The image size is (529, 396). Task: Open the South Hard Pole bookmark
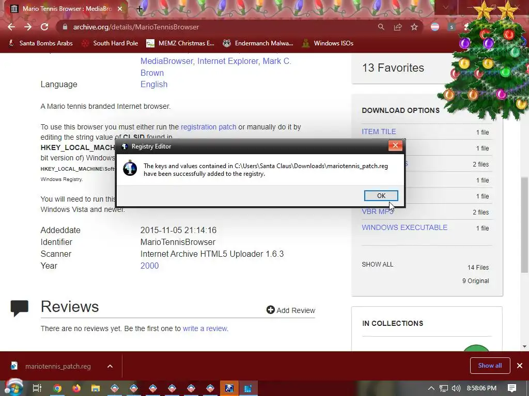[110, 43]
